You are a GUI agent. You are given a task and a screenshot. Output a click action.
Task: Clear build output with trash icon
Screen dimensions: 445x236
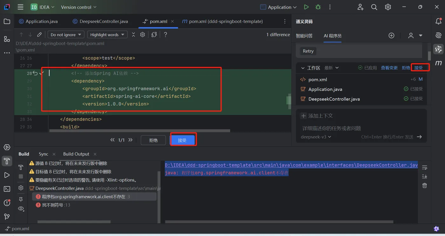(x=424, y=185)
